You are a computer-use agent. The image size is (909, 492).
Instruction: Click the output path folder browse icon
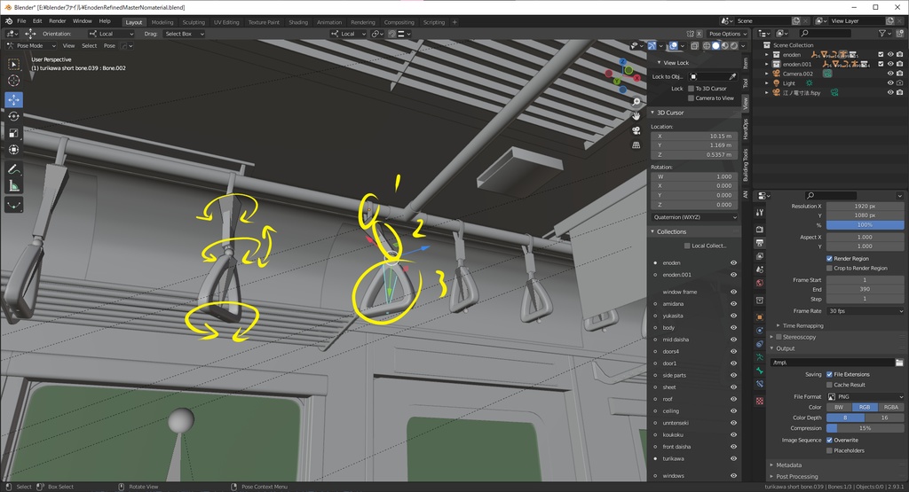(899, 363)
